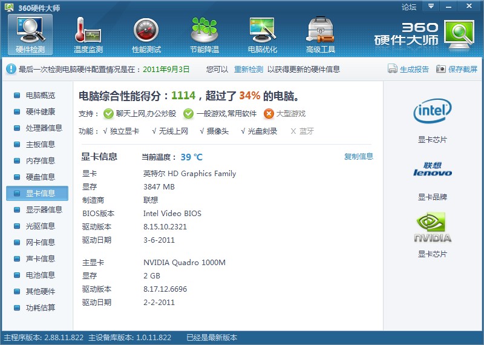
Task: Click red X icon for 大型游戏
Action: click(269, 114)
